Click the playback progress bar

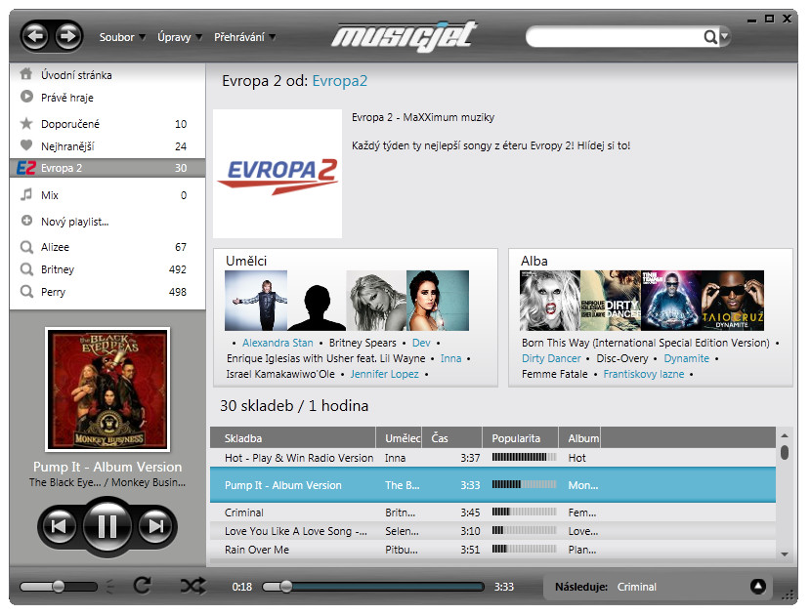pos(373,587)
